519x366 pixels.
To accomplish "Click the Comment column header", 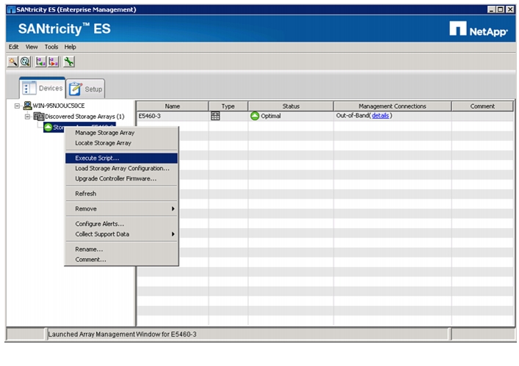I will tap(482, 106).
